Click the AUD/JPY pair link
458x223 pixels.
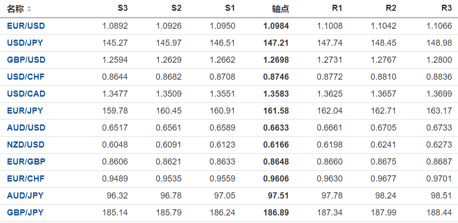(x=25, y=196)
